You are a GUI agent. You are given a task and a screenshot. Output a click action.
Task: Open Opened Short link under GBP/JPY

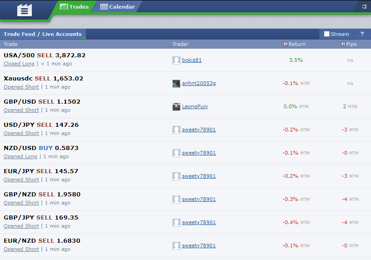[x=21, y=226]
